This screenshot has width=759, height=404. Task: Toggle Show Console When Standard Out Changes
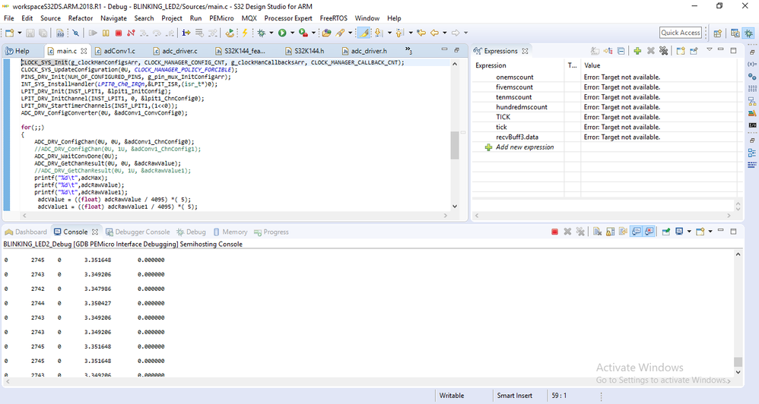click(x=636, y=232)
